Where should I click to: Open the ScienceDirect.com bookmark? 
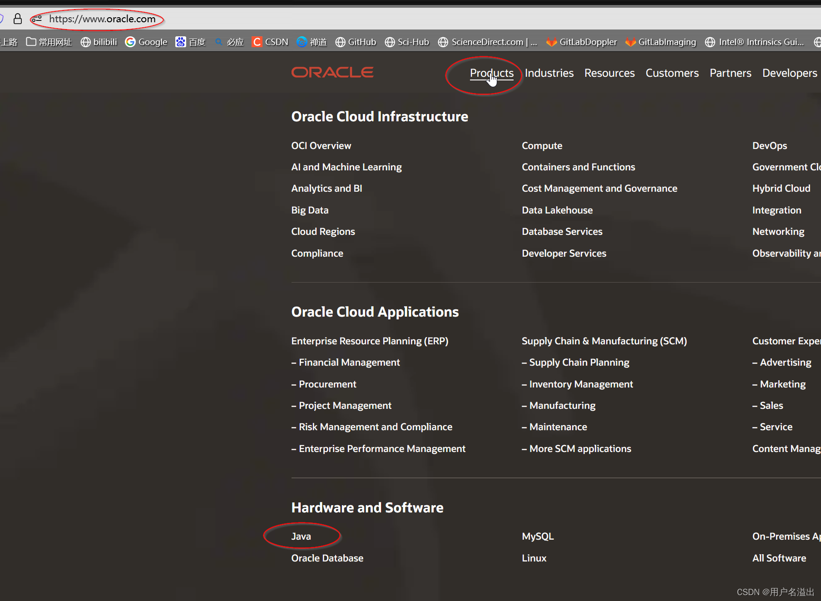488,42
